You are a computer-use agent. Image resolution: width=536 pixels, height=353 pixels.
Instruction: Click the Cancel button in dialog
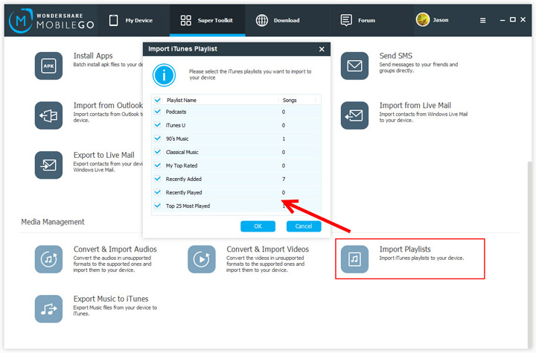304,226
